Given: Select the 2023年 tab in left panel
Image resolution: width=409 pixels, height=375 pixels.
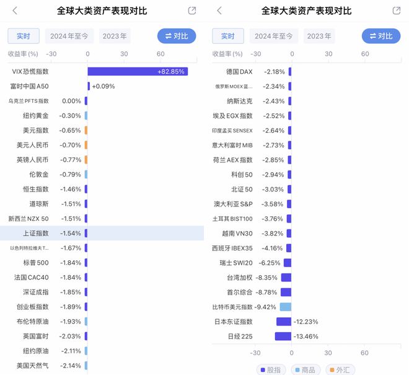Looking at the screenshot, I should pyautogui.click(x=115, y=36).
